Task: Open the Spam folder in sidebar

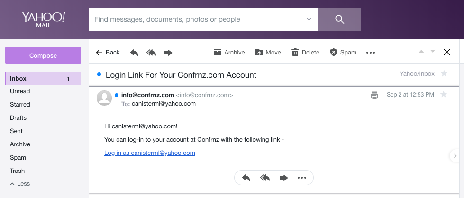Action: (x=18, y=157)
